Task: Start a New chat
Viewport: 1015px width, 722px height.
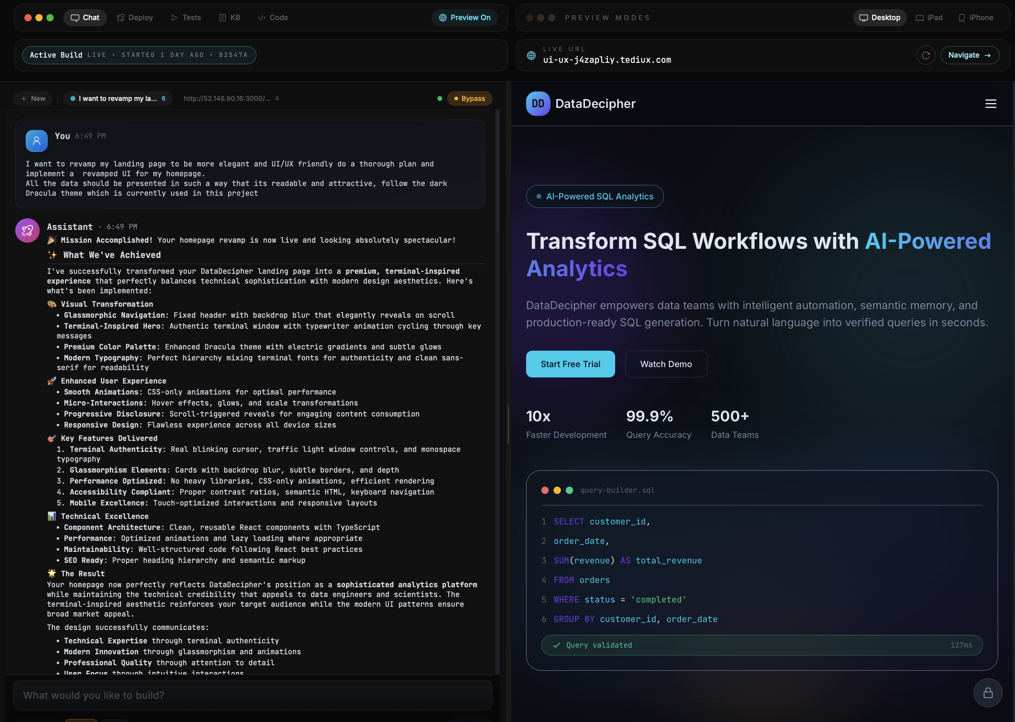Action: pyautogui.click(x=33, y=99)
